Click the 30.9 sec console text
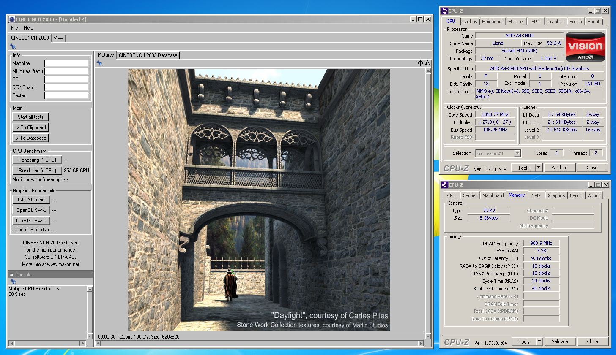 pos(17,294)
